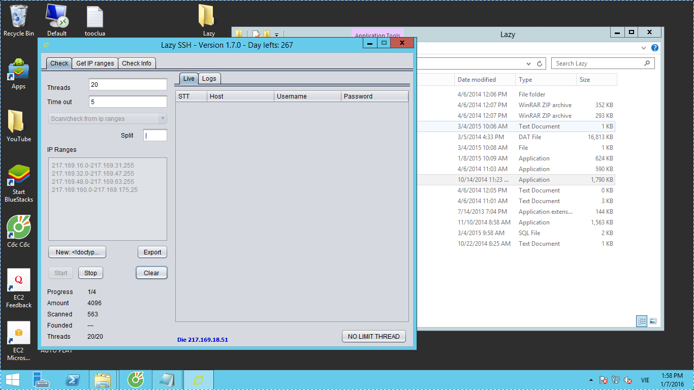Launch PowerShell from the taskbar
Screen dimensions: 694x390
click(x=72, y=380)
